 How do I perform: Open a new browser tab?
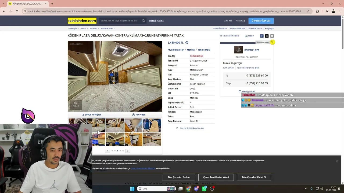[52, 4]
